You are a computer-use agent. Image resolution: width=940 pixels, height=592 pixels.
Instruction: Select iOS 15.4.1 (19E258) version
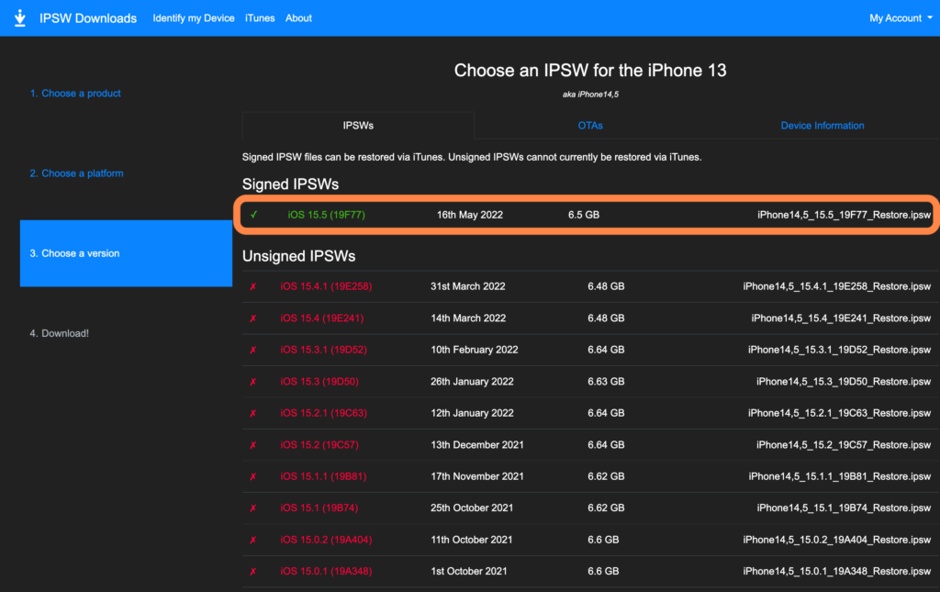326,286
